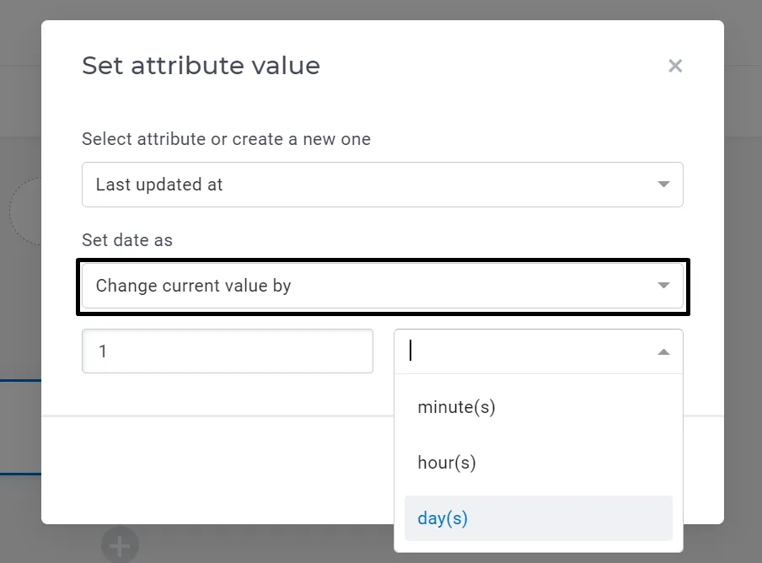Viewport: 762px width, 563px height.
Task: Click the 'Select attribute or create a new one' label
Action: point(226,139)
